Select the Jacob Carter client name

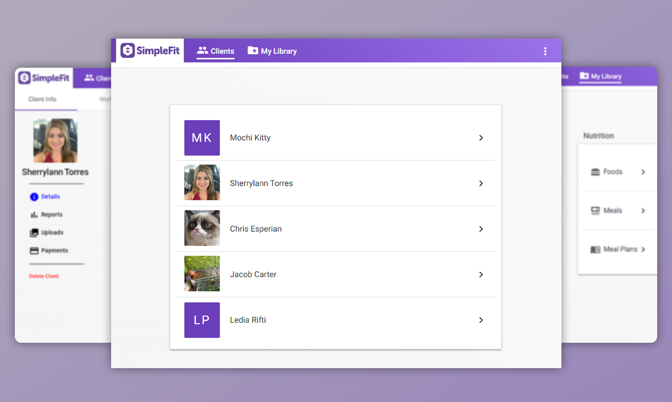(253, 274)
